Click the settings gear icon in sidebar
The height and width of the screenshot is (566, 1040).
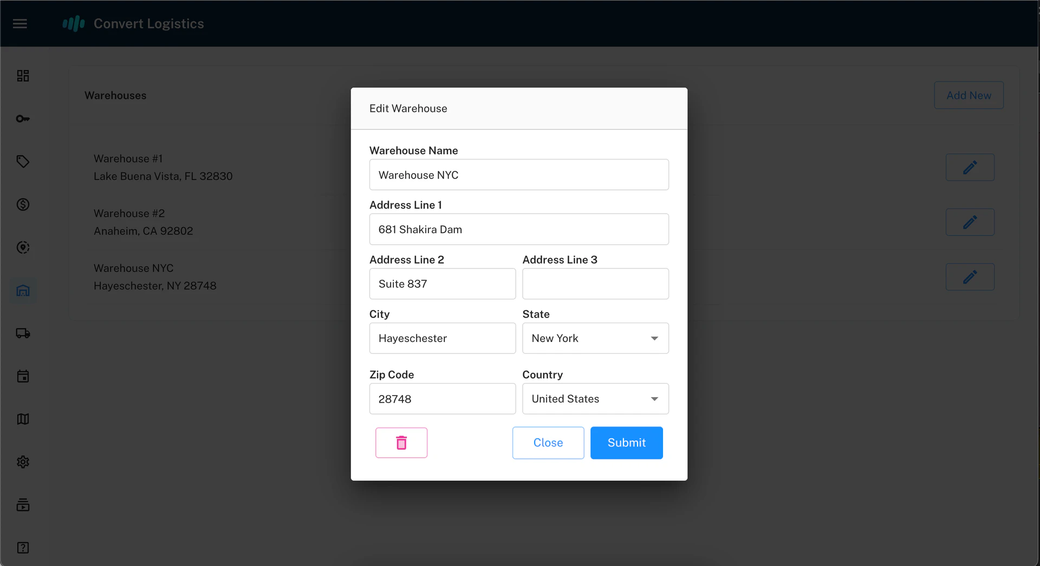pyautogui.click(x=23, y=462)
